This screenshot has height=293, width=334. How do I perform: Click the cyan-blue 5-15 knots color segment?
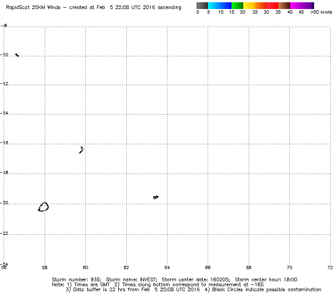click(220, 5)
